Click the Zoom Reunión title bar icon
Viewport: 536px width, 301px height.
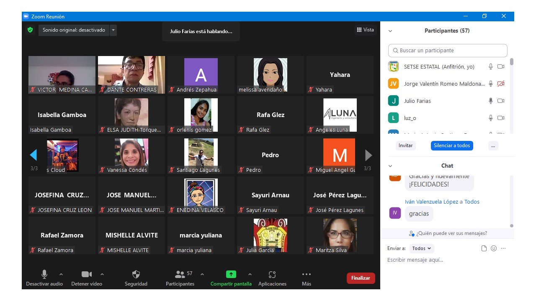[26, 16]
